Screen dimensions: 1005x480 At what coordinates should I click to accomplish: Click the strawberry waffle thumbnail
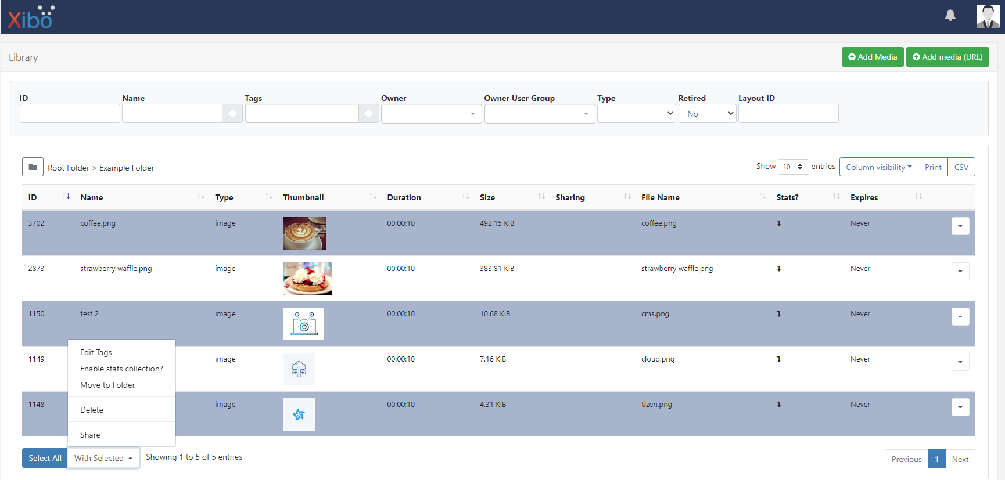(307, 279)
